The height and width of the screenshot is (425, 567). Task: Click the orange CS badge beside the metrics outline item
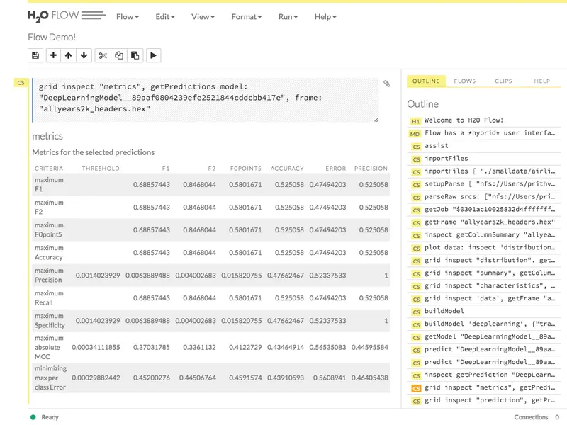[x=416, y=388]
